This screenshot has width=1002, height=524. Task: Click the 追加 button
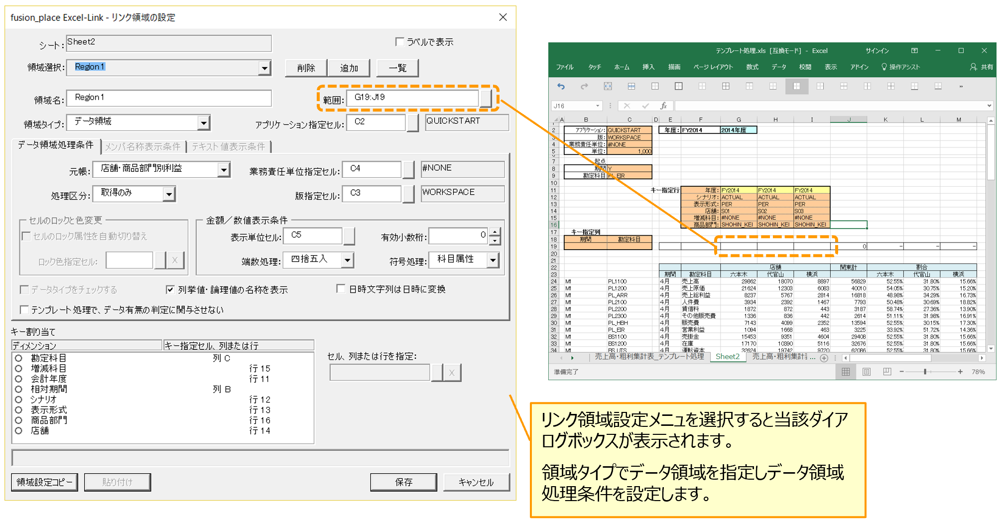(349, 68)
